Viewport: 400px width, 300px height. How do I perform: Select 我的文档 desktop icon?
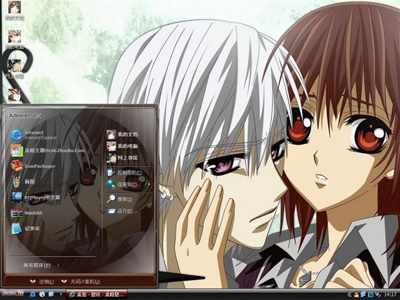14,11
